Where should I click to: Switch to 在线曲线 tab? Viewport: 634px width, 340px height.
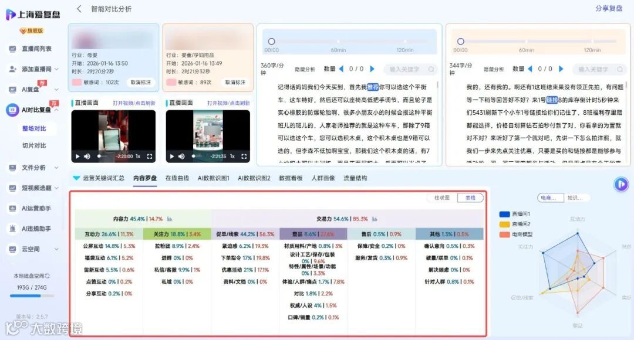(x=177, y=178)
